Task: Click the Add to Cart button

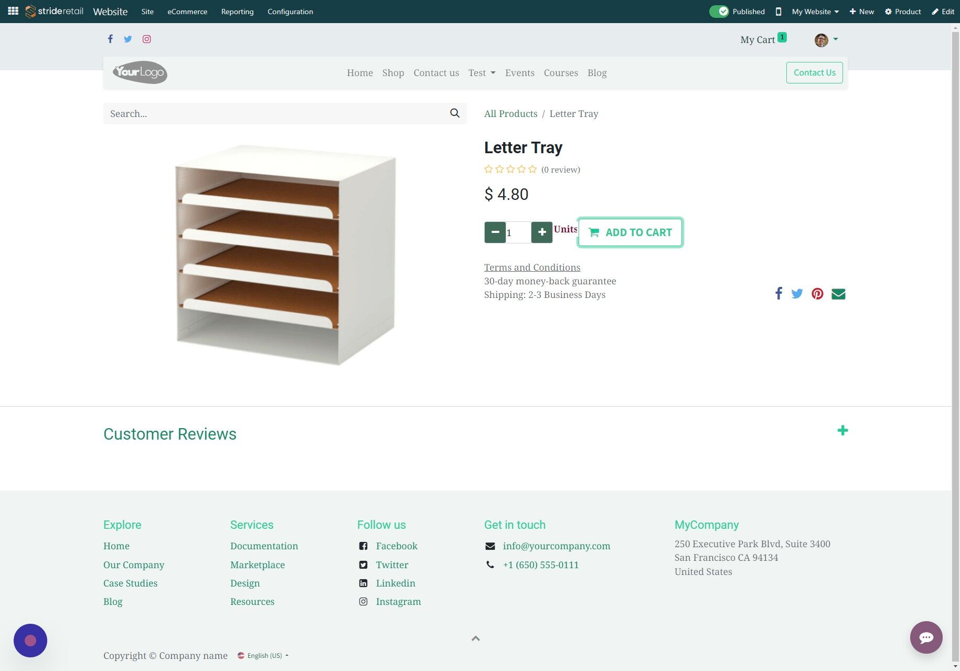Action: click(x=630, y=232)
